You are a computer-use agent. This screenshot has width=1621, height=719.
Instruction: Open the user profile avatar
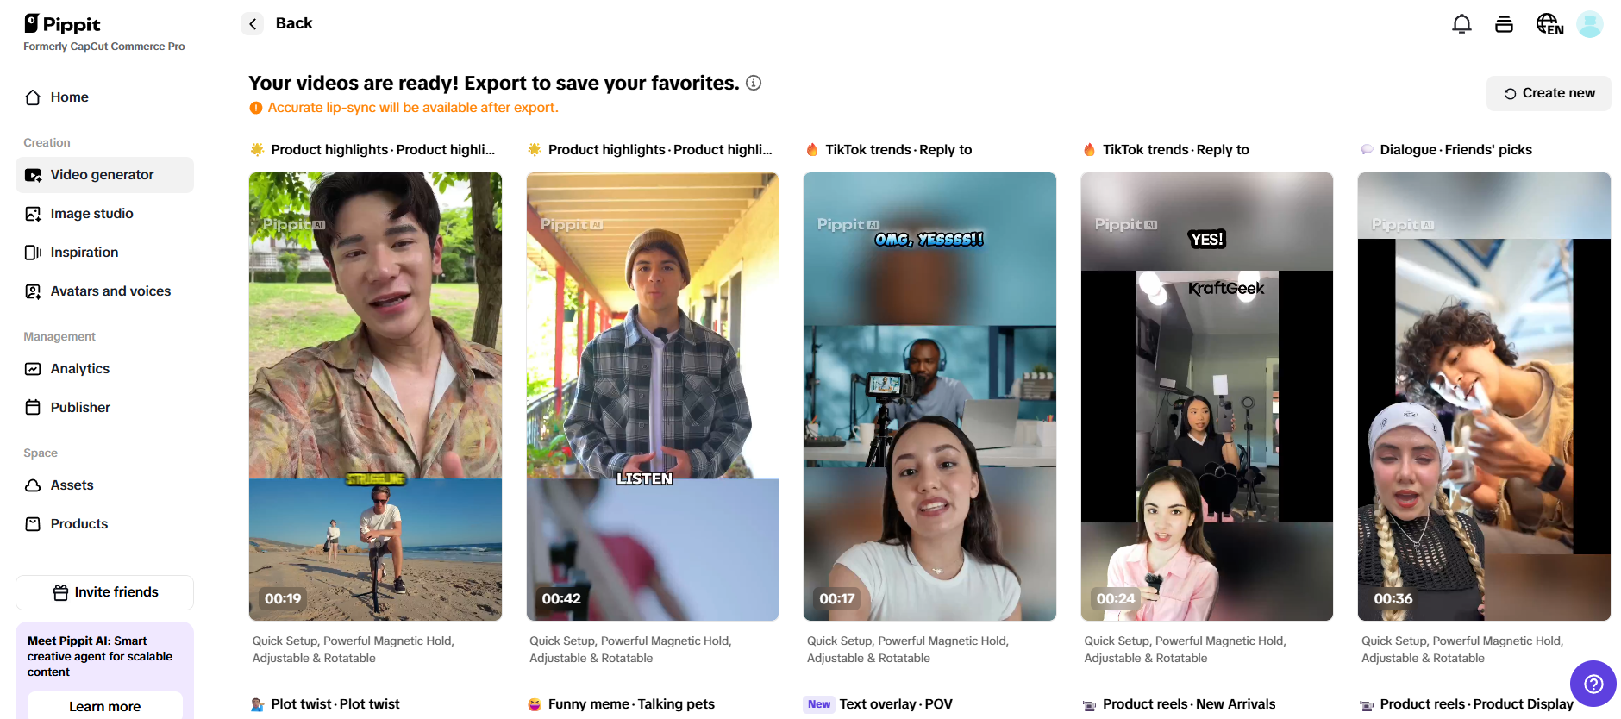(x=1589, y=24)
